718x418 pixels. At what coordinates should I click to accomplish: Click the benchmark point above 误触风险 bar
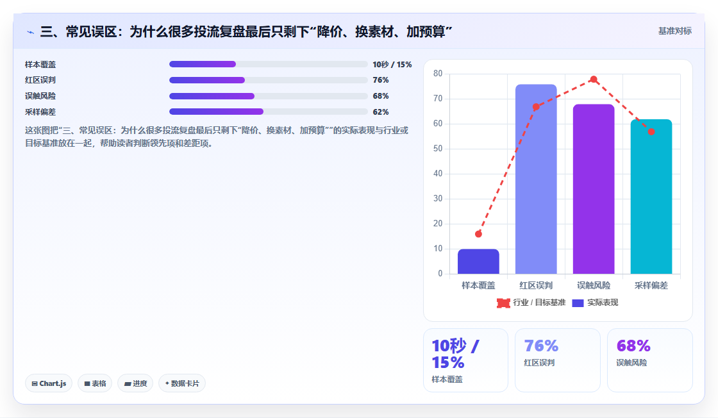coord(594,79)
